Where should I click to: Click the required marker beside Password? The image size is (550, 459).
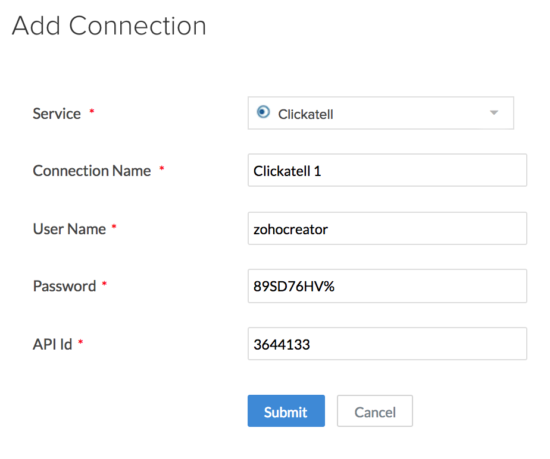coord(105,285)
